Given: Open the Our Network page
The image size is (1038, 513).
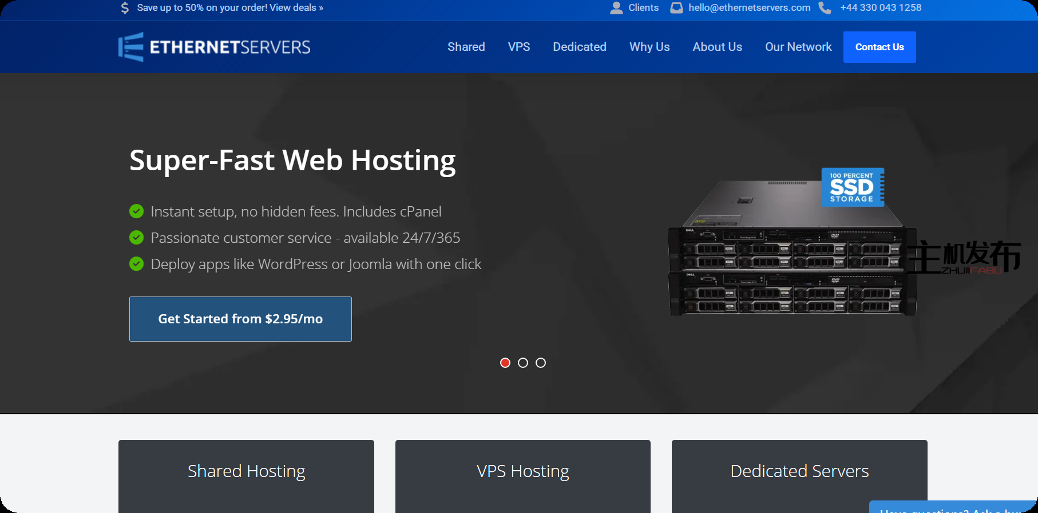Looking at the screenshot, I should [798, 47].
